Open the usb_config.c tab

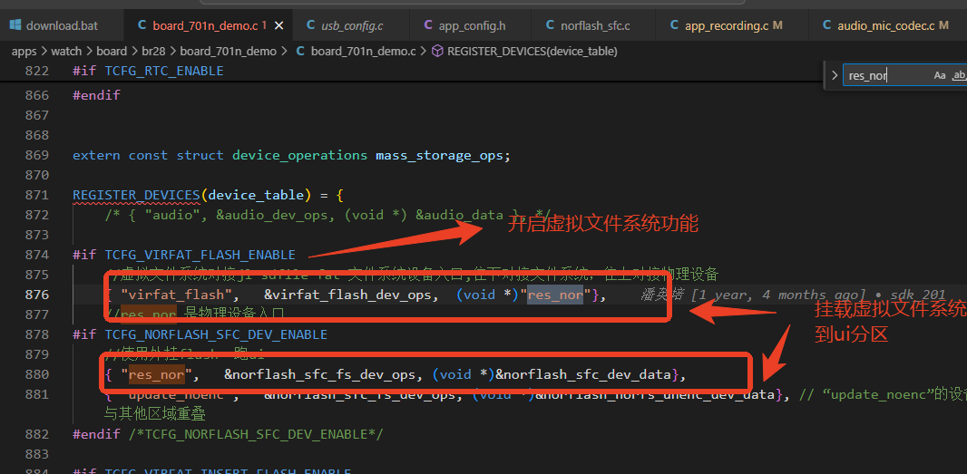[x=352, y=25]
